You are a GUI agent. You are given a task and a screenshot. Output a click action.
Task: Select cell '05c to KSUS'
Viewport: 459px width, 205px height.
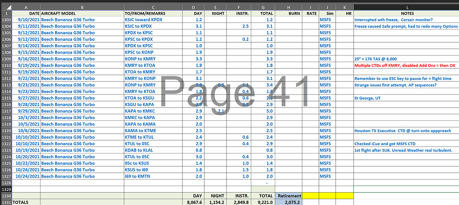tap(153, 163)
